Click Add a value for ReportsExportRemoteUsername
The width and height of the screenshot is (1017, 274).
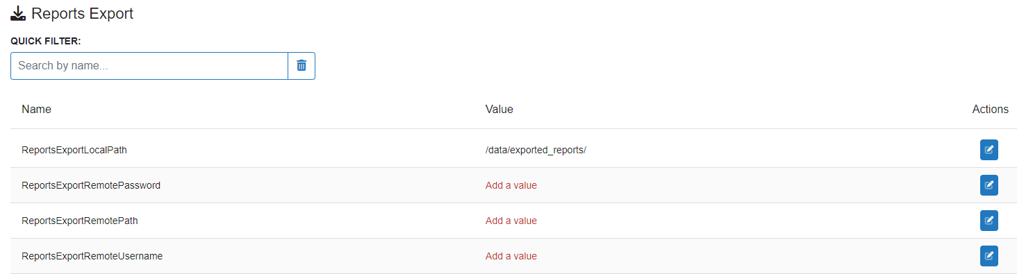(x=511, y=256)
